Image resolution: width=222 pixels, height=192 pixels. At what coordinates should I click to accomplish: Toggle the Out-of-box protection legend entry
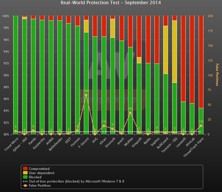point(74,181)
